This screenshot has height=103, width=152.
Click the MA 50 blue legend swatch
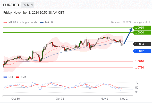42,22
